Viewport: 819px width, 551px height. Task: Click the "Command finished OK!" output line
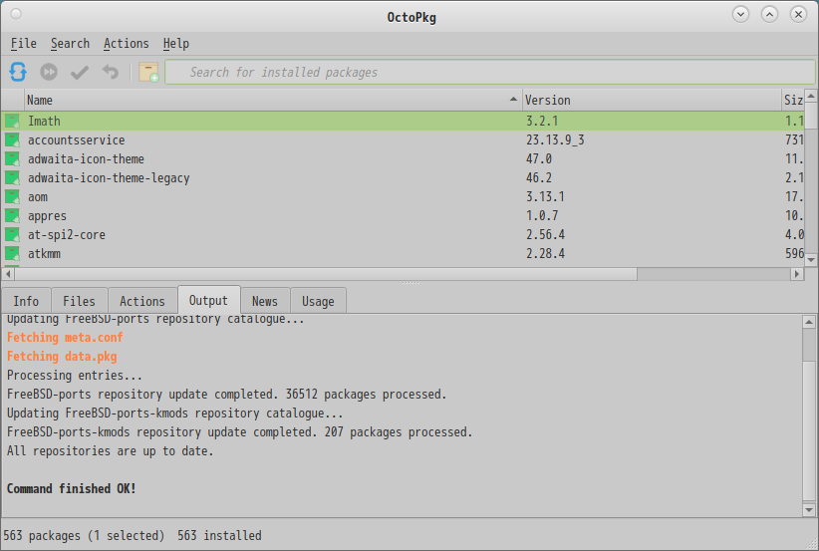coord(71,489)
